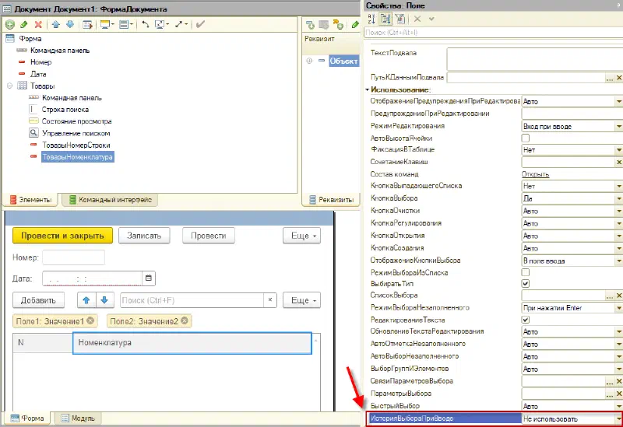Select ТоварыНомерСтроки tree item
623x427 pixels.
pyautogui.click(x=76, y=145)
